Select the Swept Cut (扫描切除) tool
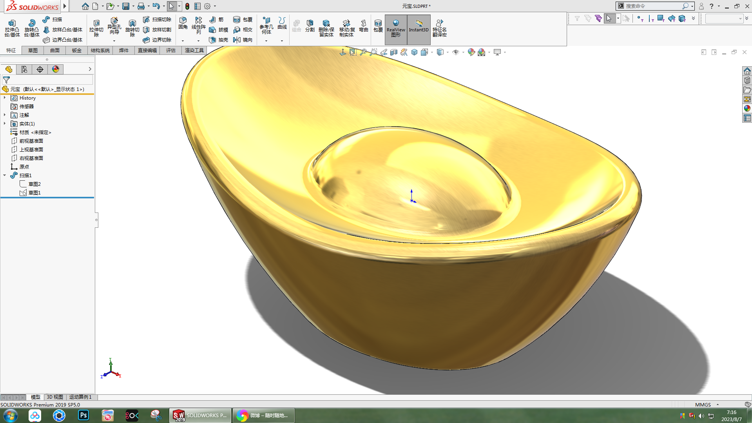This screenshot has height=423, width=752. tap(157, 19)
